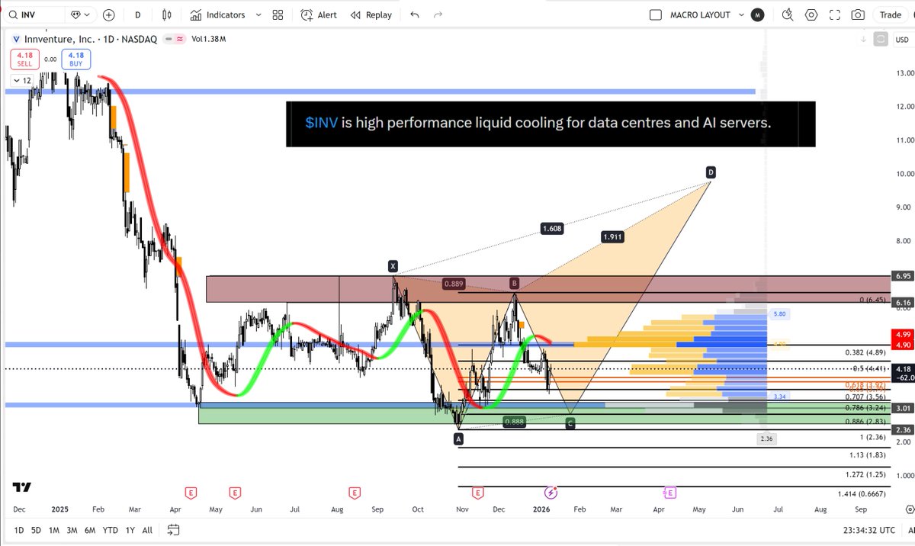This screenshot has height=546, width=915.
Task: Click the 1.911 ratio label
Action: coord(612,236)
